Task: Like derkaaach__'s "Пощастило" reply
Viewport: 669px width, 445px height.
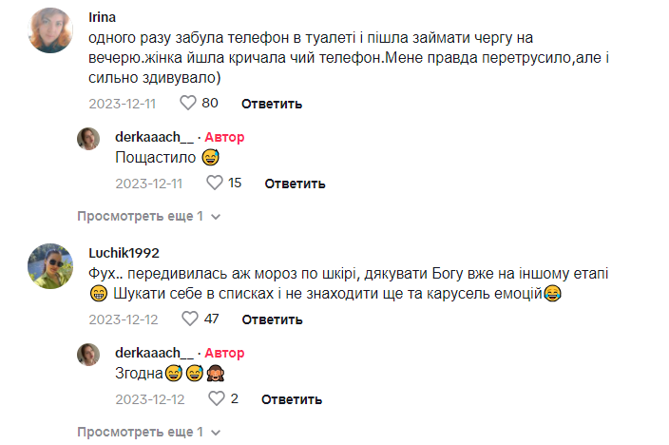Action: pyautogui.click(x=215, y=183)
